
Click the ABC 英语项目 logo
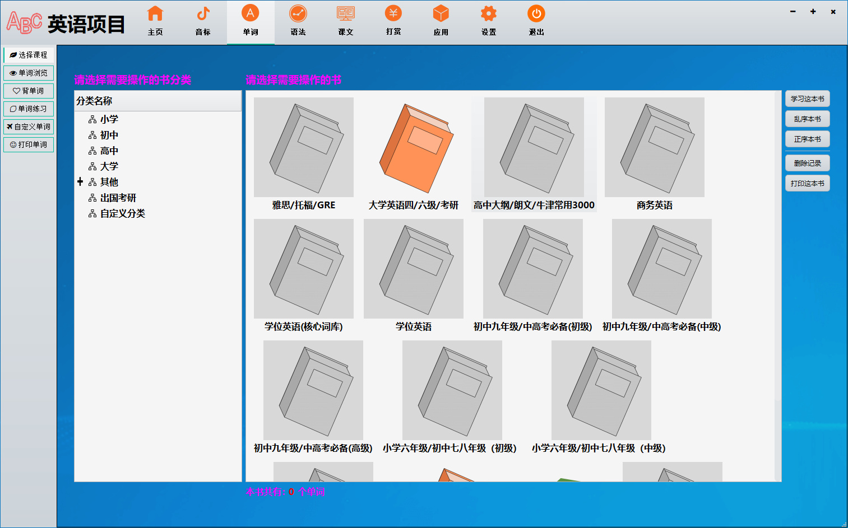[x=66, y=24]
